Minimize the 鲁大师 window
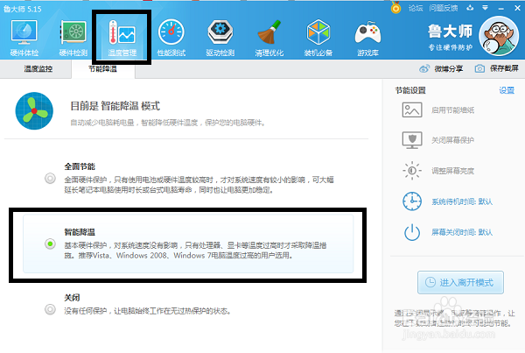The image size is (525, 353). 500,8
